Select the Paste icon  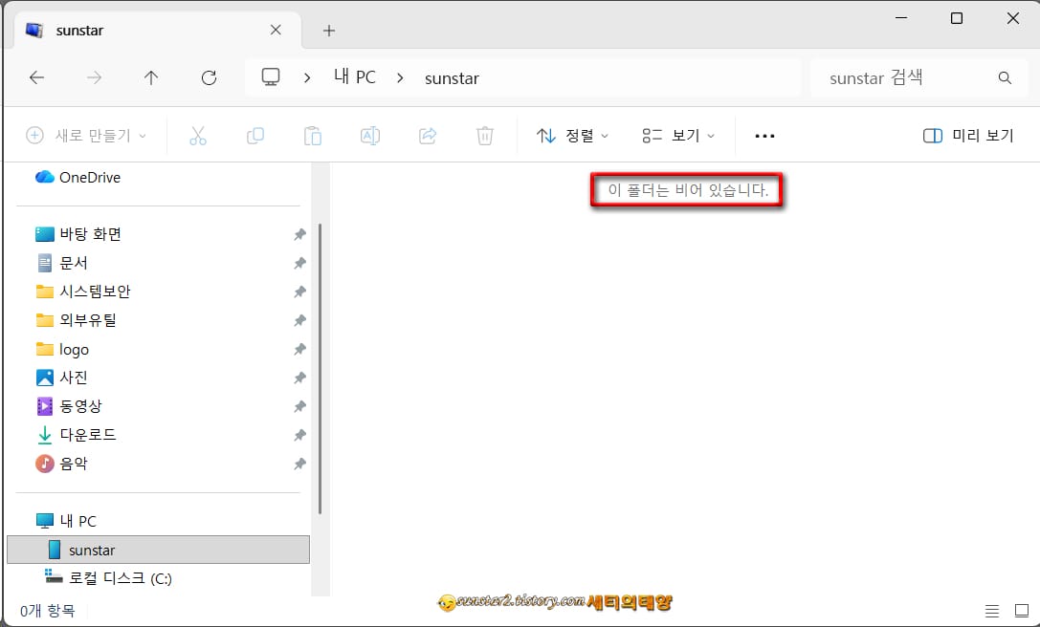(x=313, y=136)
